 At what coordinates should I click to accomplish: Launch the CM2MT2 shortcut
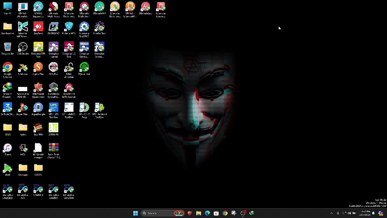coord(38,190)
